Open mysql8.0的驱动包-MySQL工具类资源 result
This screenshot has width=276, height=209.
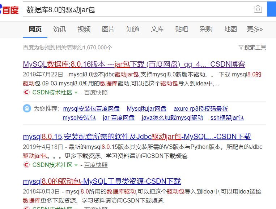coord(102,181)
